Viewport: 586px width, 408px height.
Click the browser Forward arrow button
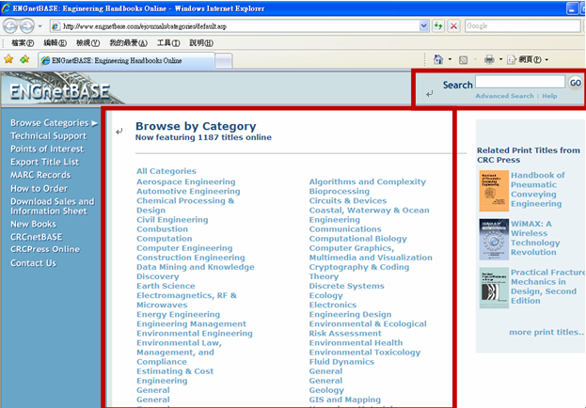(26, 26)
